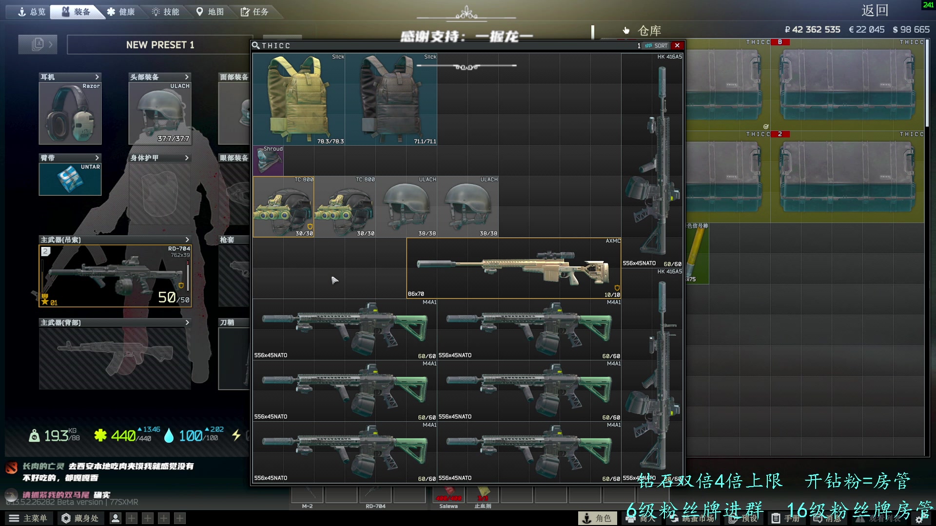The width and height of the screenshot is (936, 526).
Task: Select the RD-704 rifle in sling slot
Action: pyautogui.click(x=115, y=276)
